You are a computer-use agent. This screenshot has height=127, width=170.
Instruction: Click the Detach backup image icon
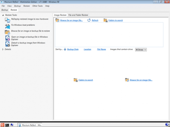7,44
